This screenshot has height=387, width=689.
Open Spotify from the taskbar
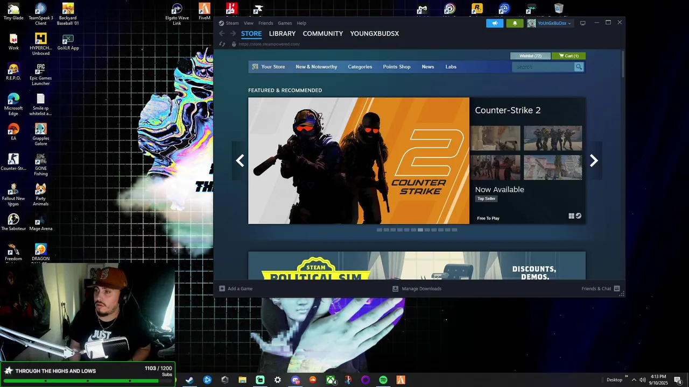(x=383, y=380)
